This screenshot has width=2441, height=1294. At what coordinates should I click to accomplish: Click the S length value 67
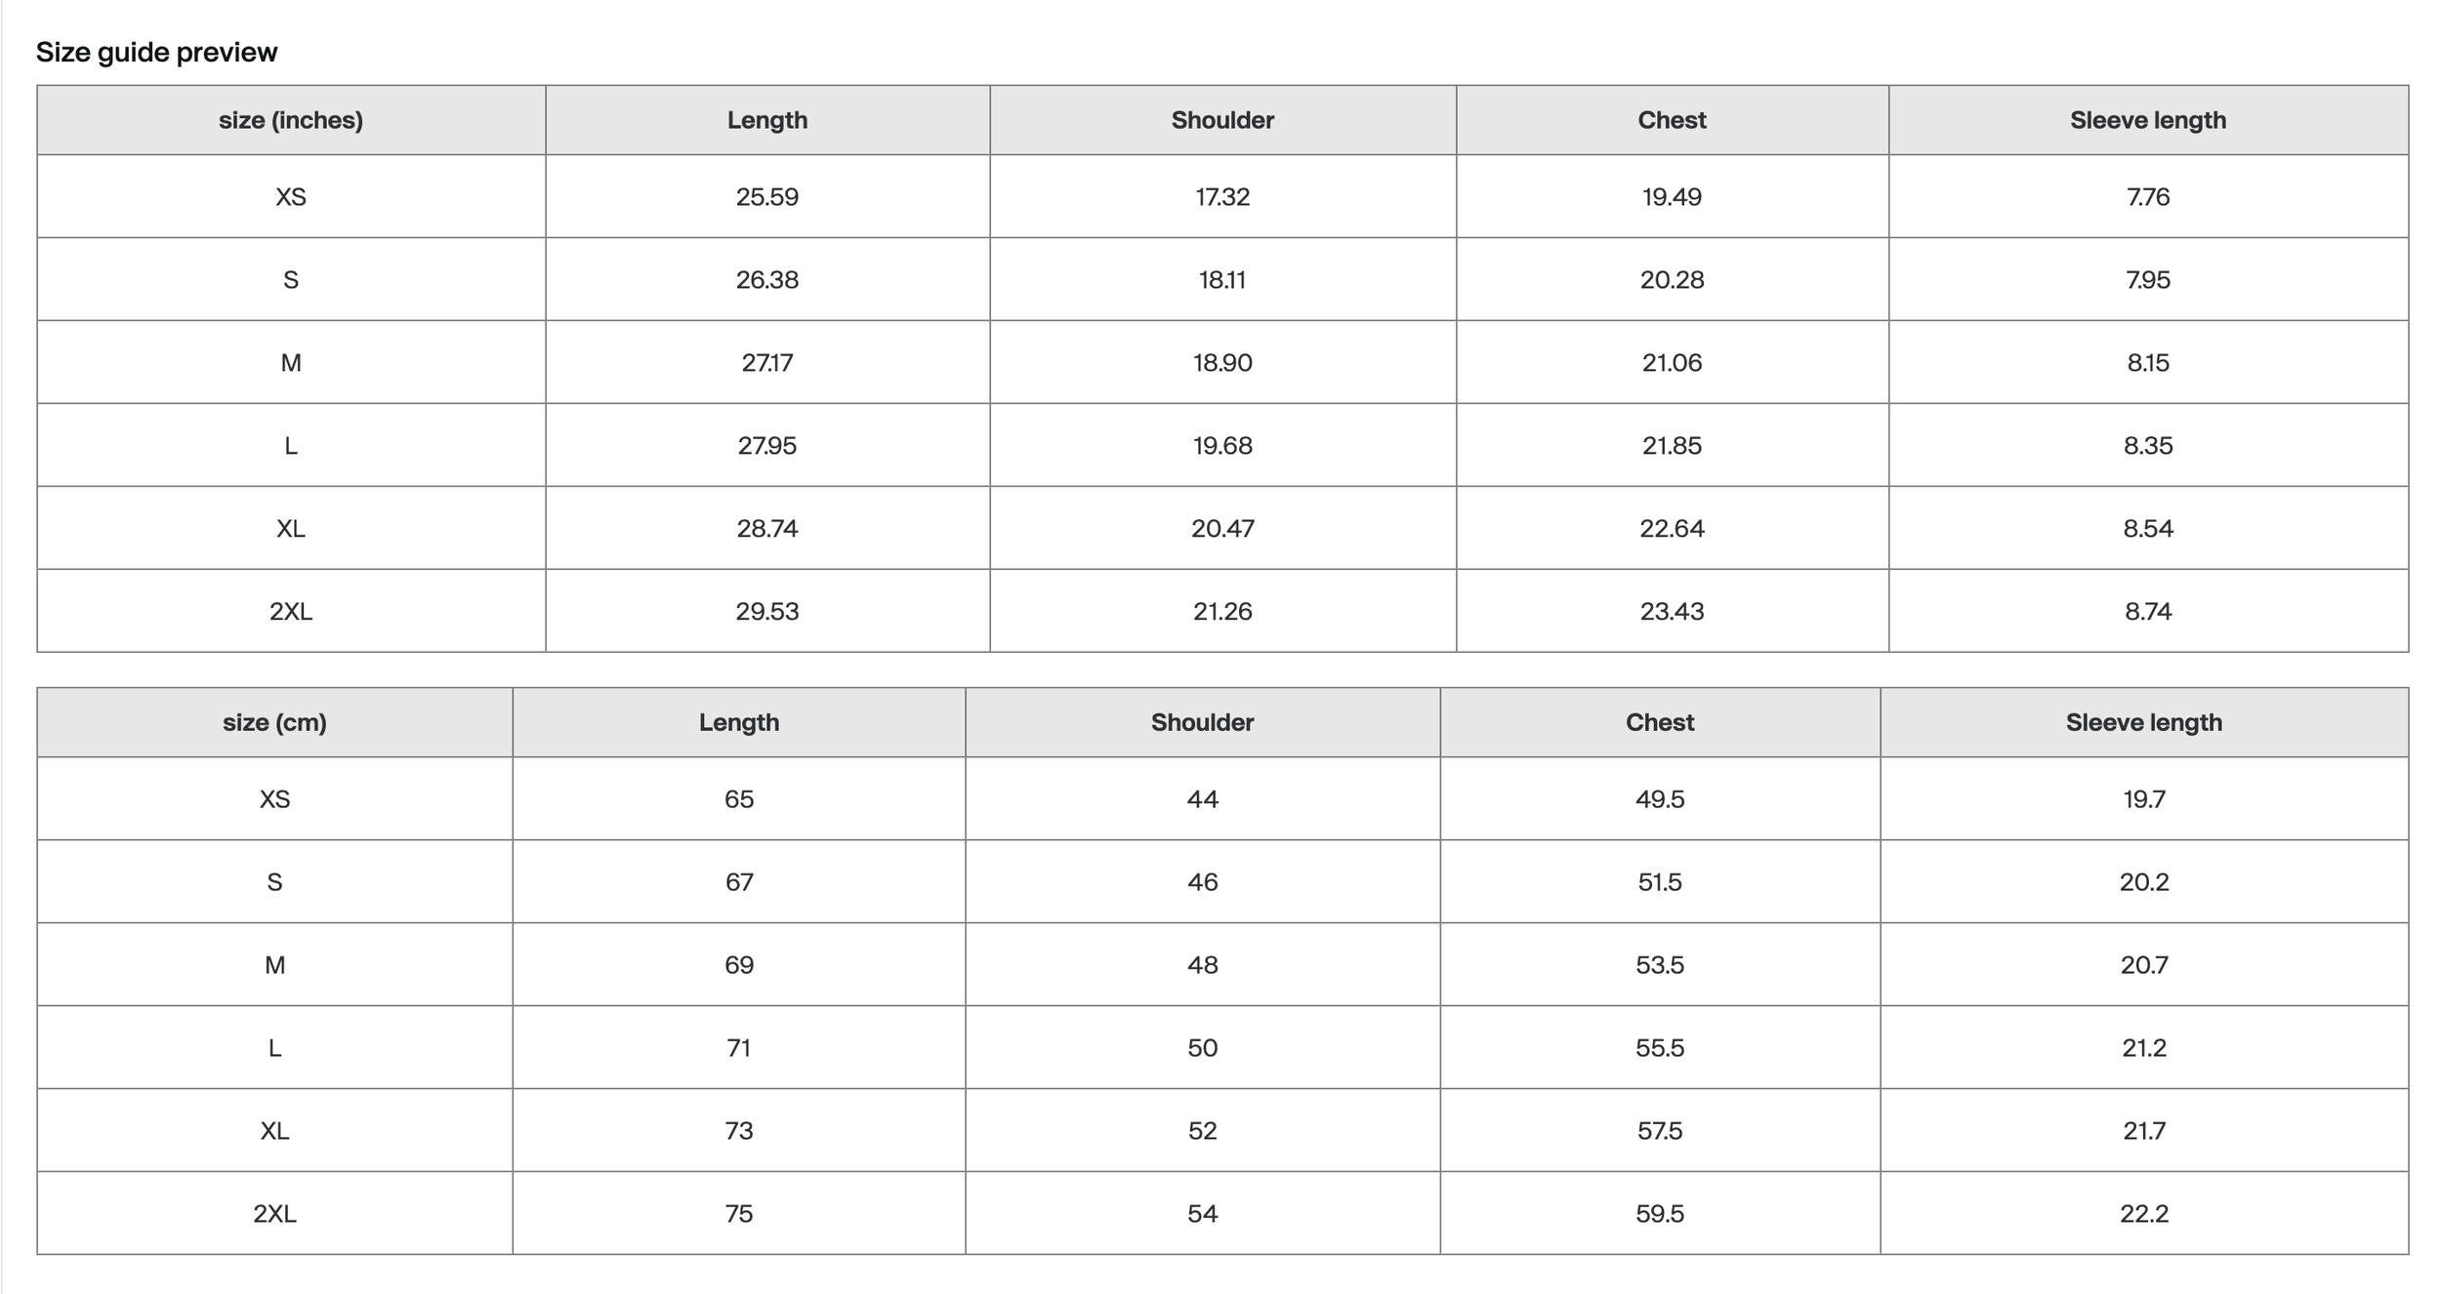739,882
